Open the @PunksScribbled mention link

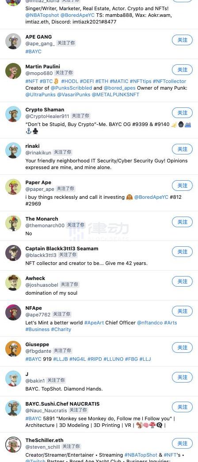[71, 88]
